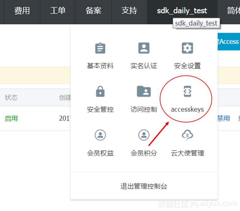240x211 pixels.
Task: Click the 会员权益 label
Action: coord(100,153)
